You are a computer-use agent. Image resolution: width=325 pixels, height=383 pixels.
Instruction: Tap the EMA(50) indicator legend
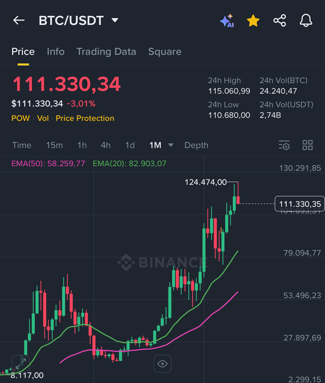tap(48, 163)
